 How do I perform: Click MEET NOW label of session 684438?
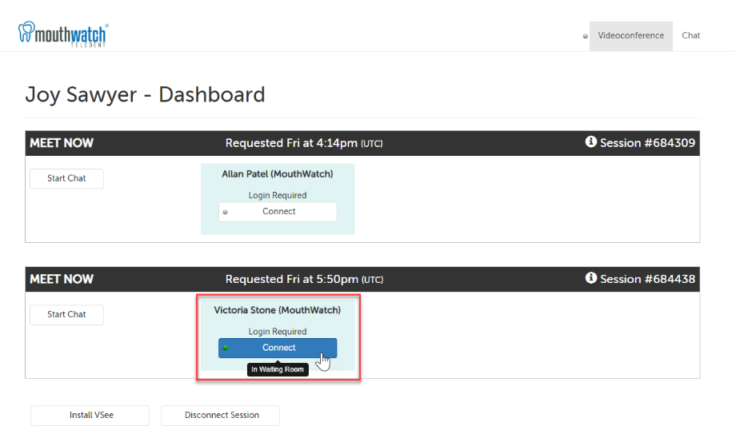(x=62, y=280)
